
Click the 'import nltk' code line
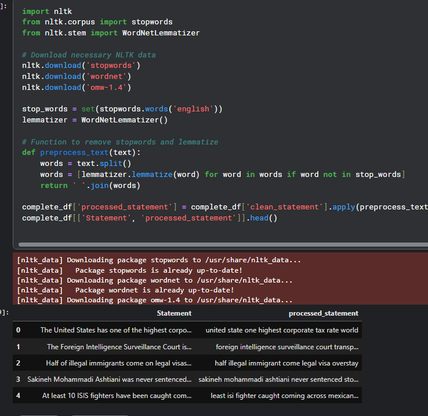pos(47,11)
